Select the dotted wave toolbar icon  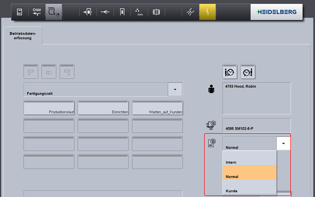coord(139,12)
